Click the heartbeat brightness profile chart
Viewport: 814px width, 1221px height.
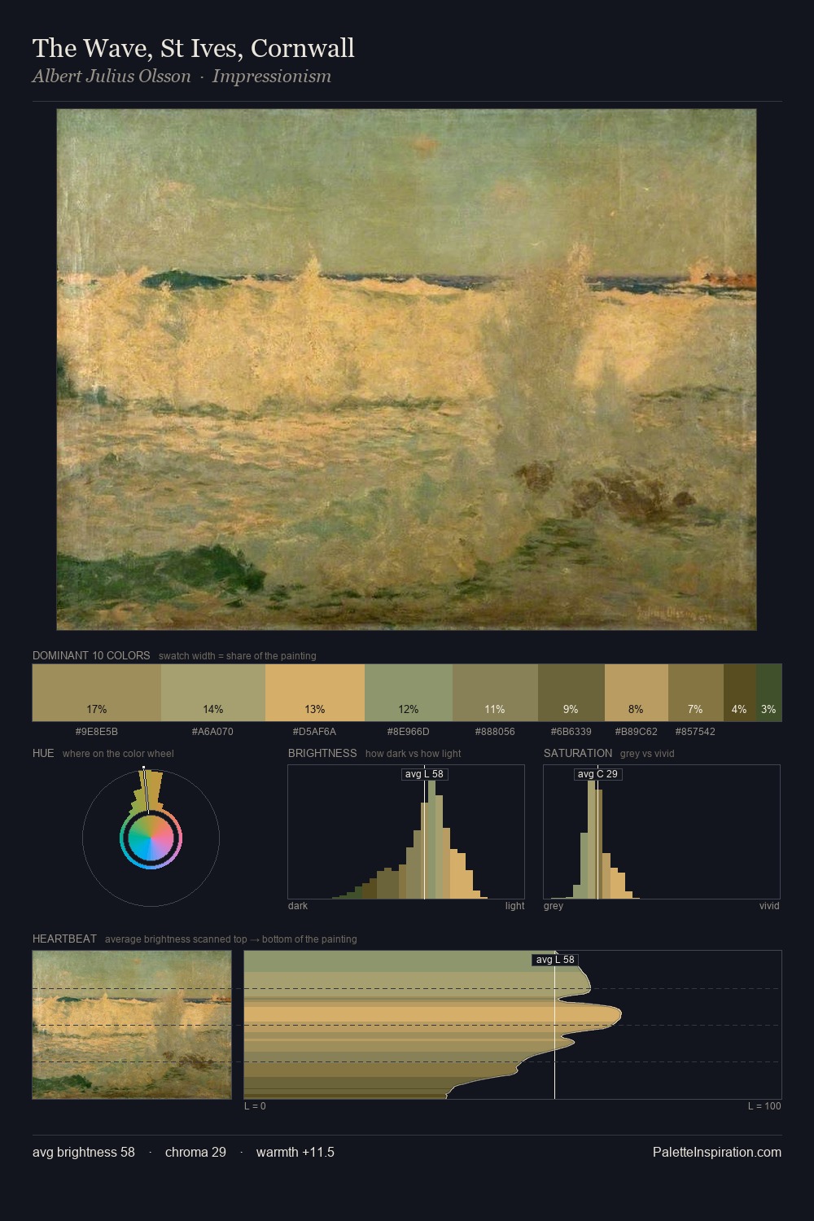[513, 1025]
